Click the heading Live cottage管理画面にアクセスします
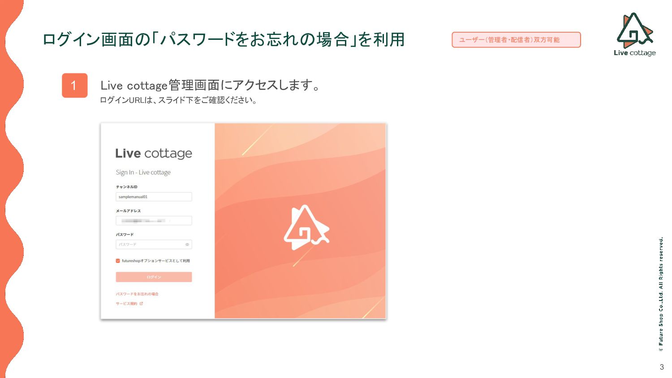Screen dimensions: 672x378 pos(210,85)
